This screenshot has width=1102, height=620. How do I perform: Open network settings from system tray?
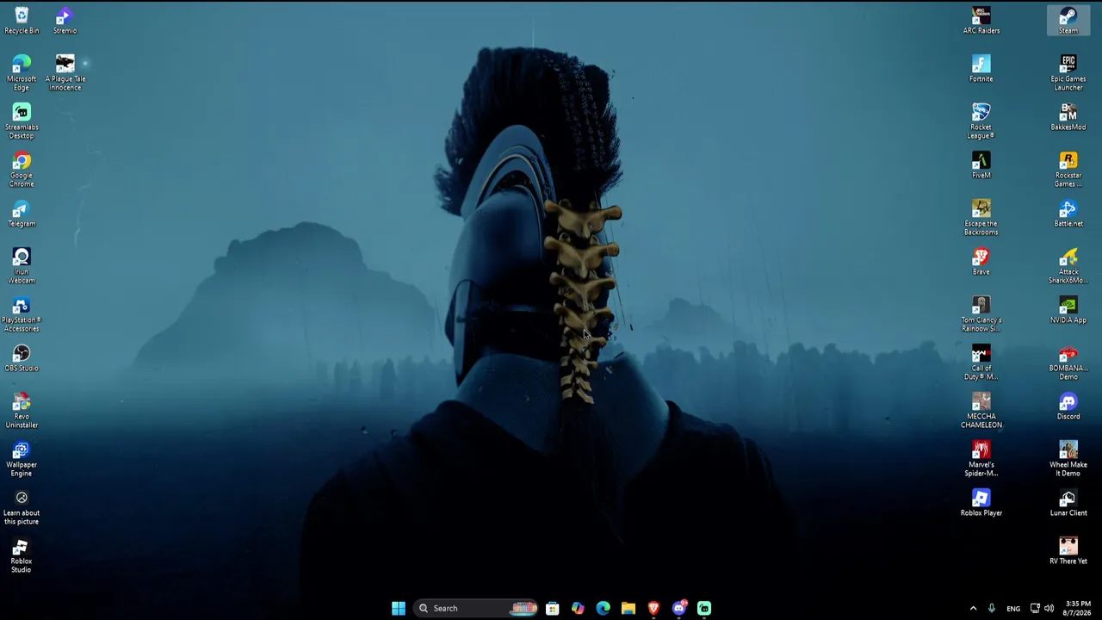point(1035,608)
